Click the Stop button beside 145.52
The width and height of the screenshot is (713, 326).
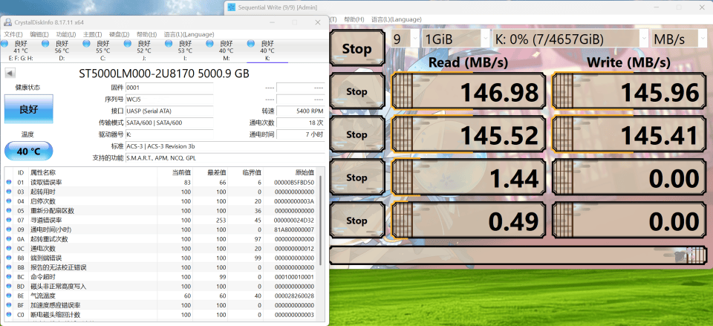pyautogui.click(x=357, y=134)
